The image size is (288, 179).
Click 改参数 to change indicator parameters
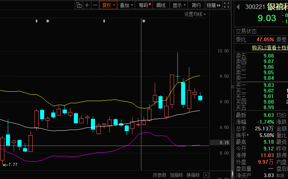[x=160, y=175]
